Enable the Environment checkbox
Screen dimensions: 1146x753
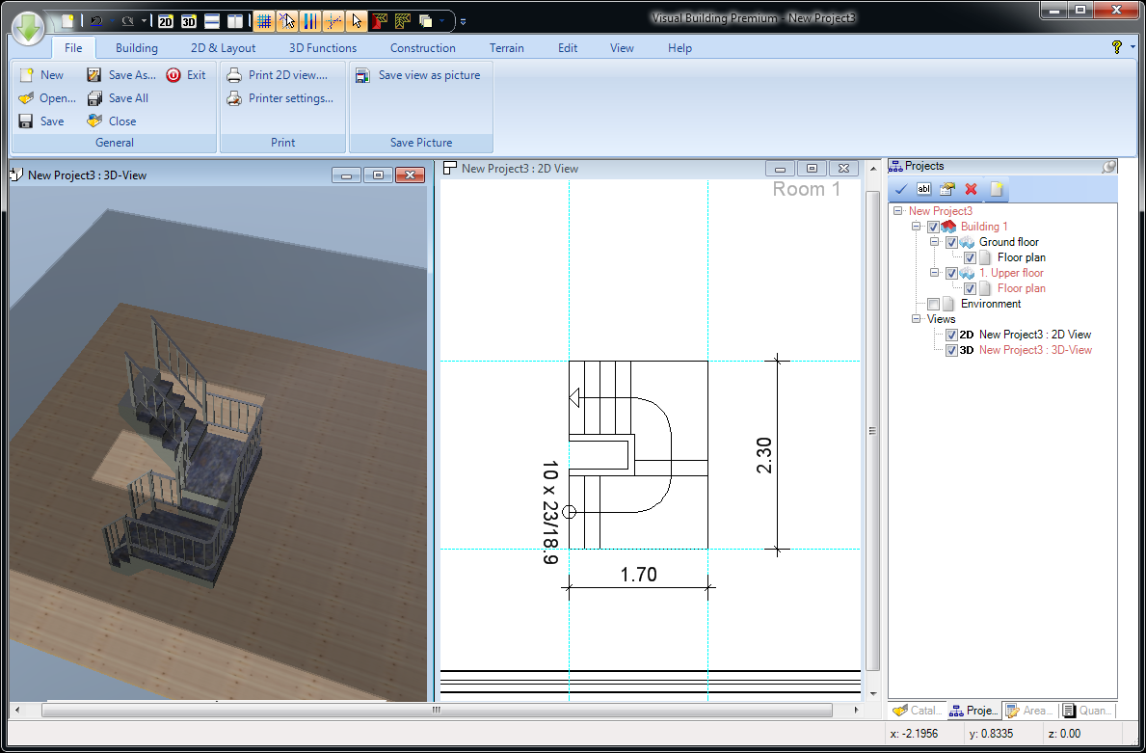pos(933,304)
